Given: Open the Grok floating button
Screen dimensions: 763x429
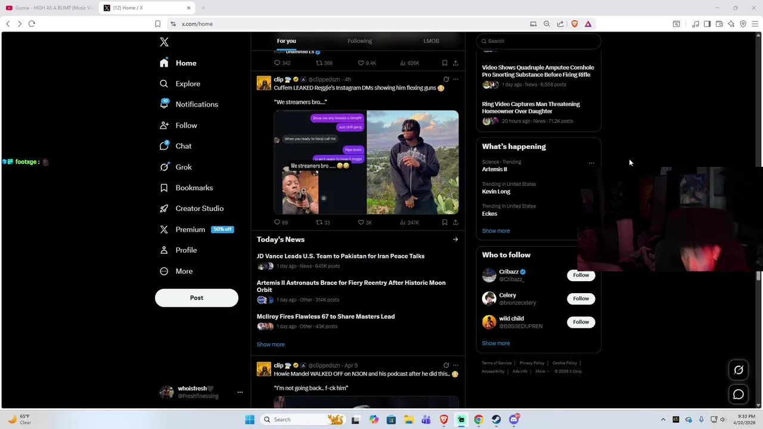Looking at the screenshot, I should pyautogui.click(x=739, y=370).
